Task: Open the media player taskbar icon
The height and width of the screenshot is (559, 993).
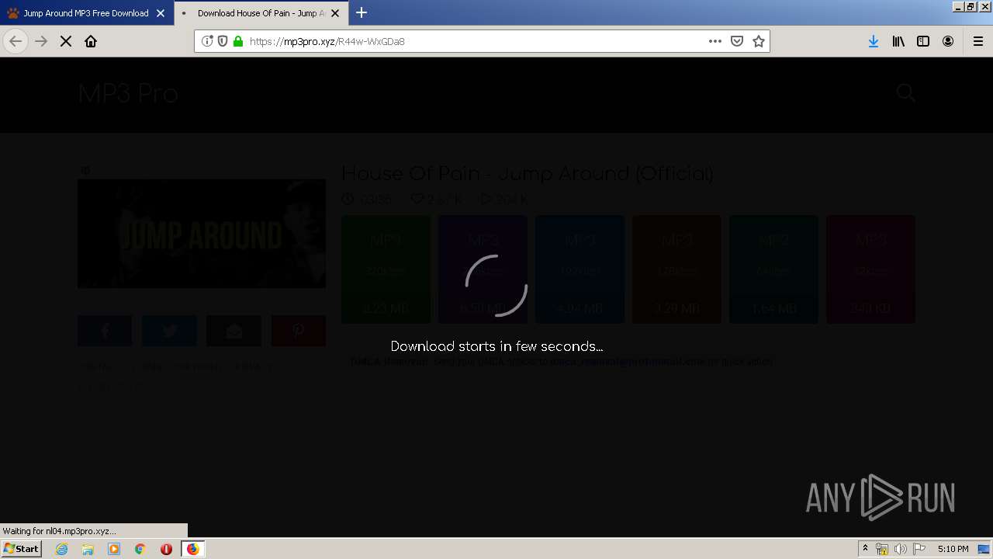Action: (114, 549)
